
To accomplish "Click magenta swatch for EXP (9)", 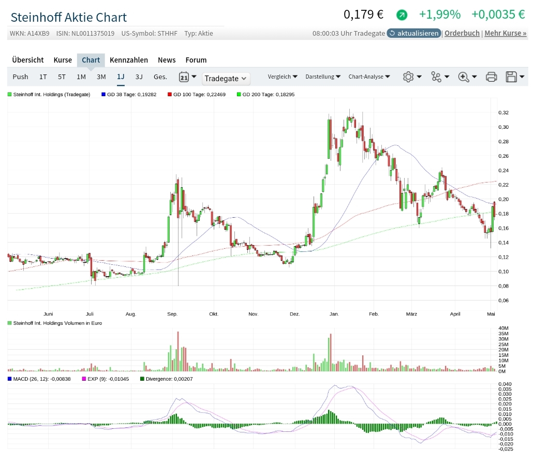I will tap(84, 379).
